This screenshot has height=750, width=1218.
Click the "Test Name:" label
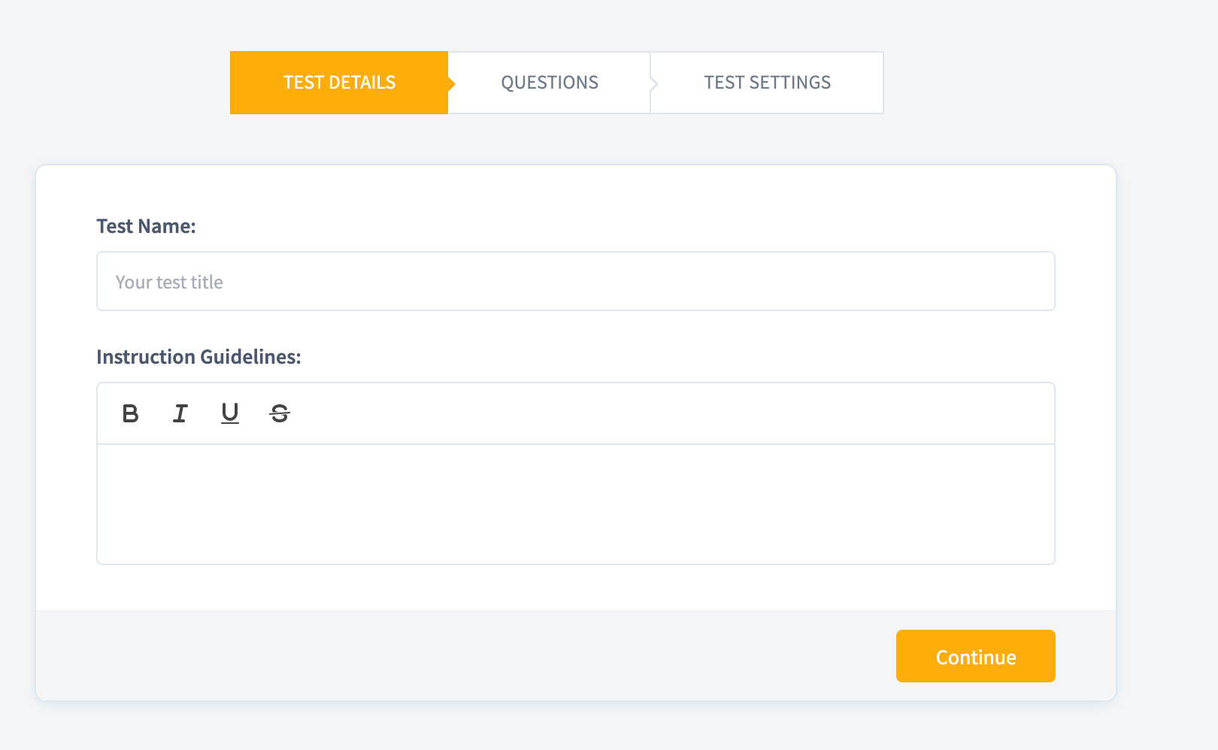click(x=146, y=226)
